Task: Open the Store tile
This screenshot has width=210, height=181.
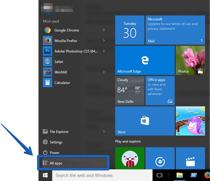Action: point(145,121)
